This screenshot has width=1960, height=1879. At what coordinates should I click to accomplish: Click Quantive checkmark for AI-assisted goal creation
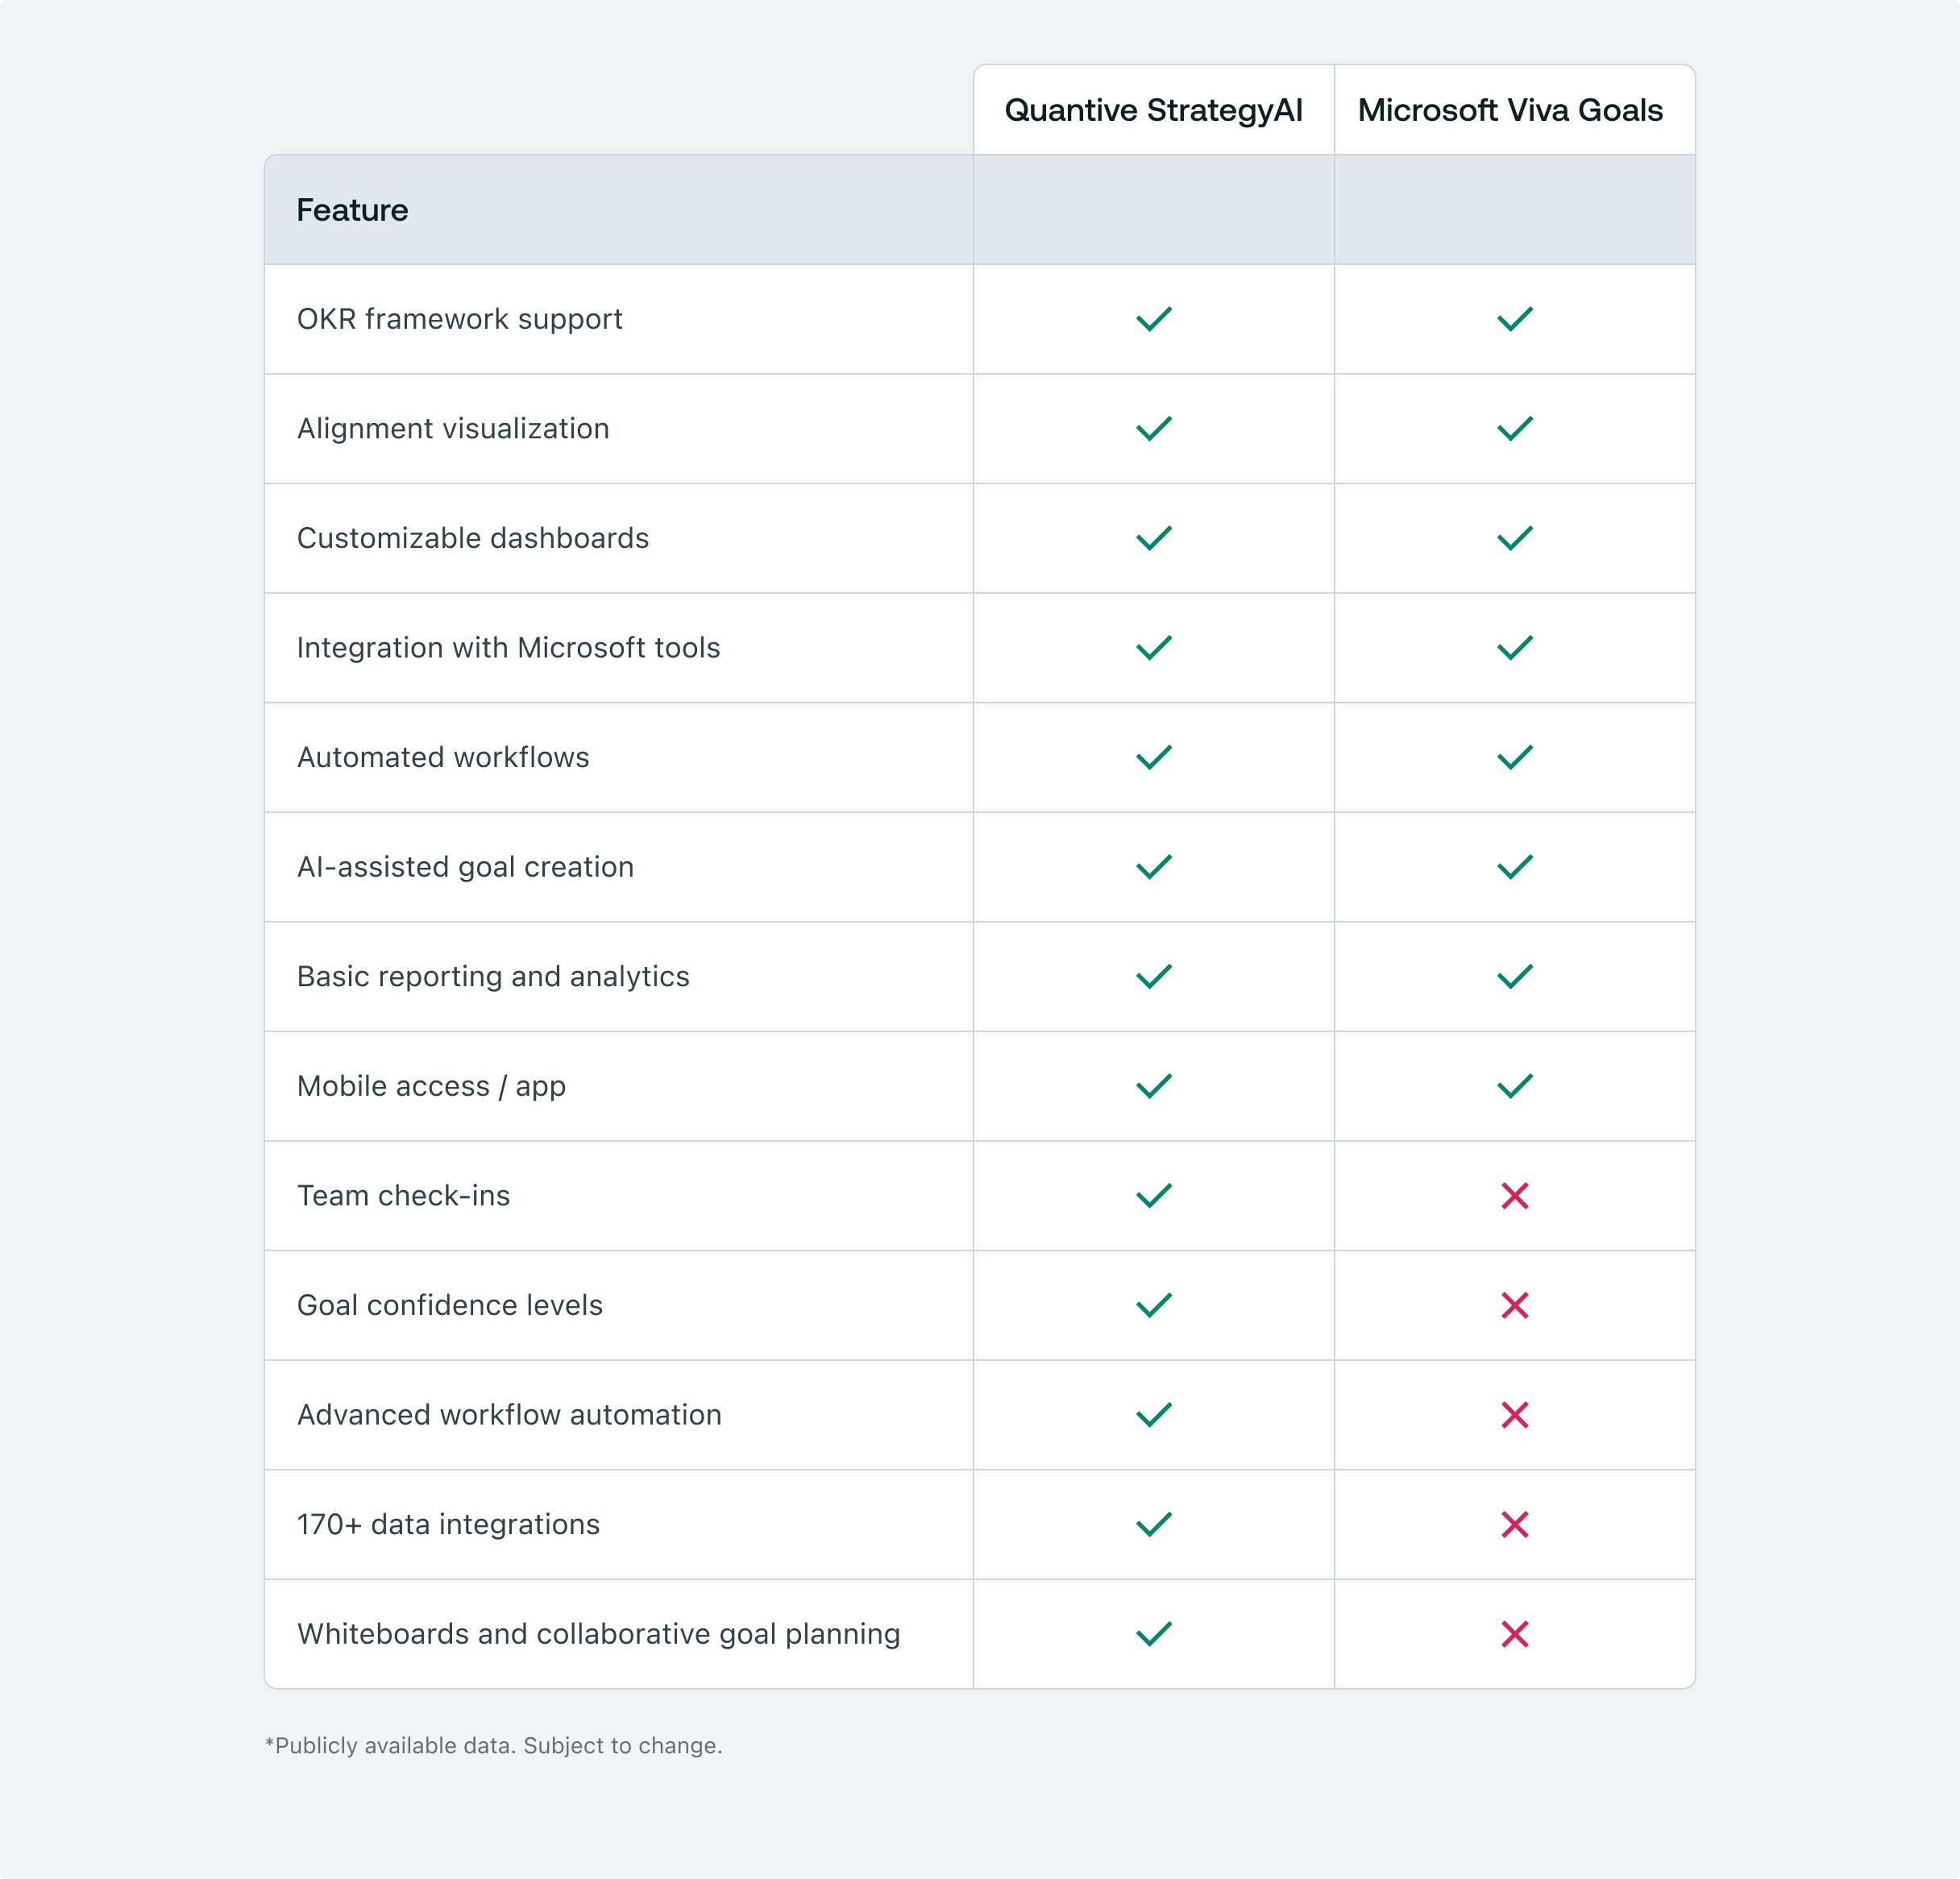tap(1153, 867)
